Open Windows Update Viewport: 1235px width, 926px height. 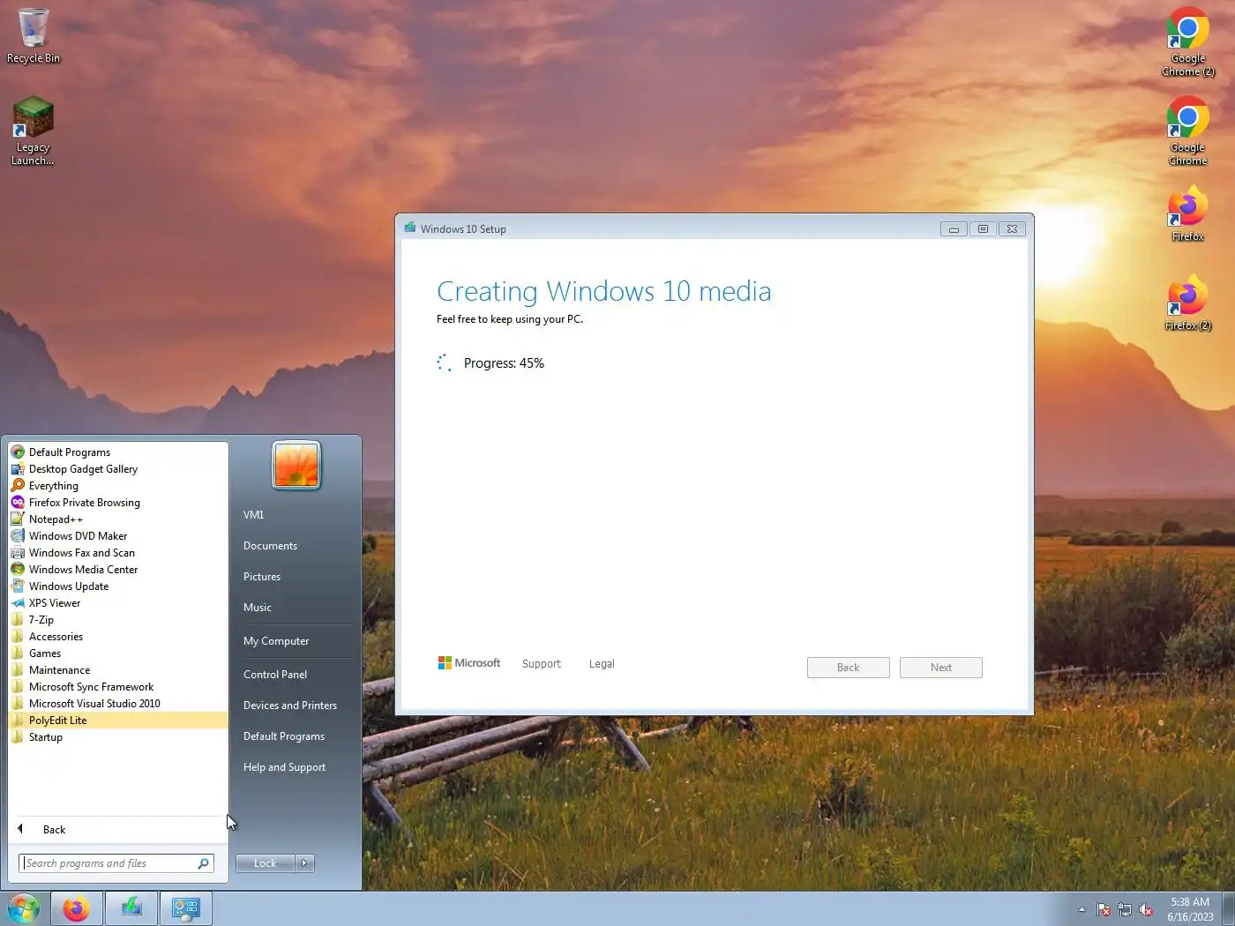pyautogui.click(x=118, y=586)
